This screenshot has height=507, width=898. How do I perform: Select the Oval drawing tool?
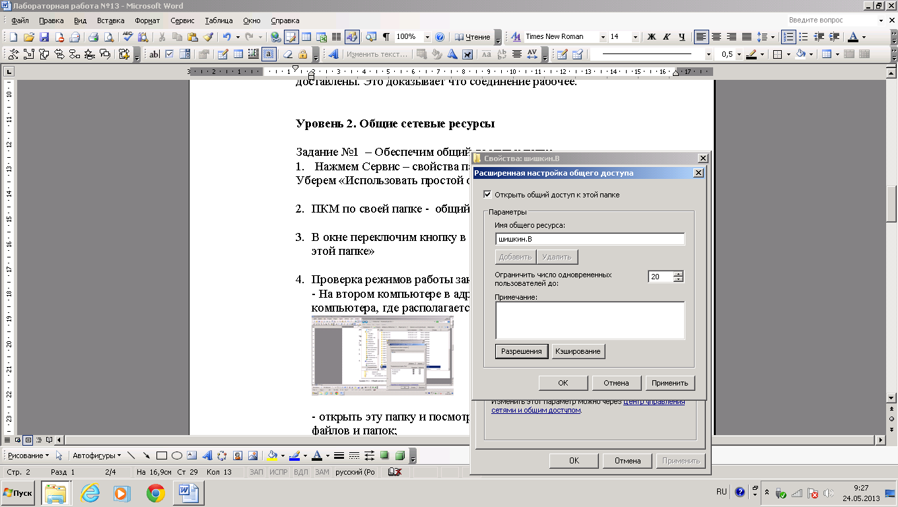(x=177, y=456)
